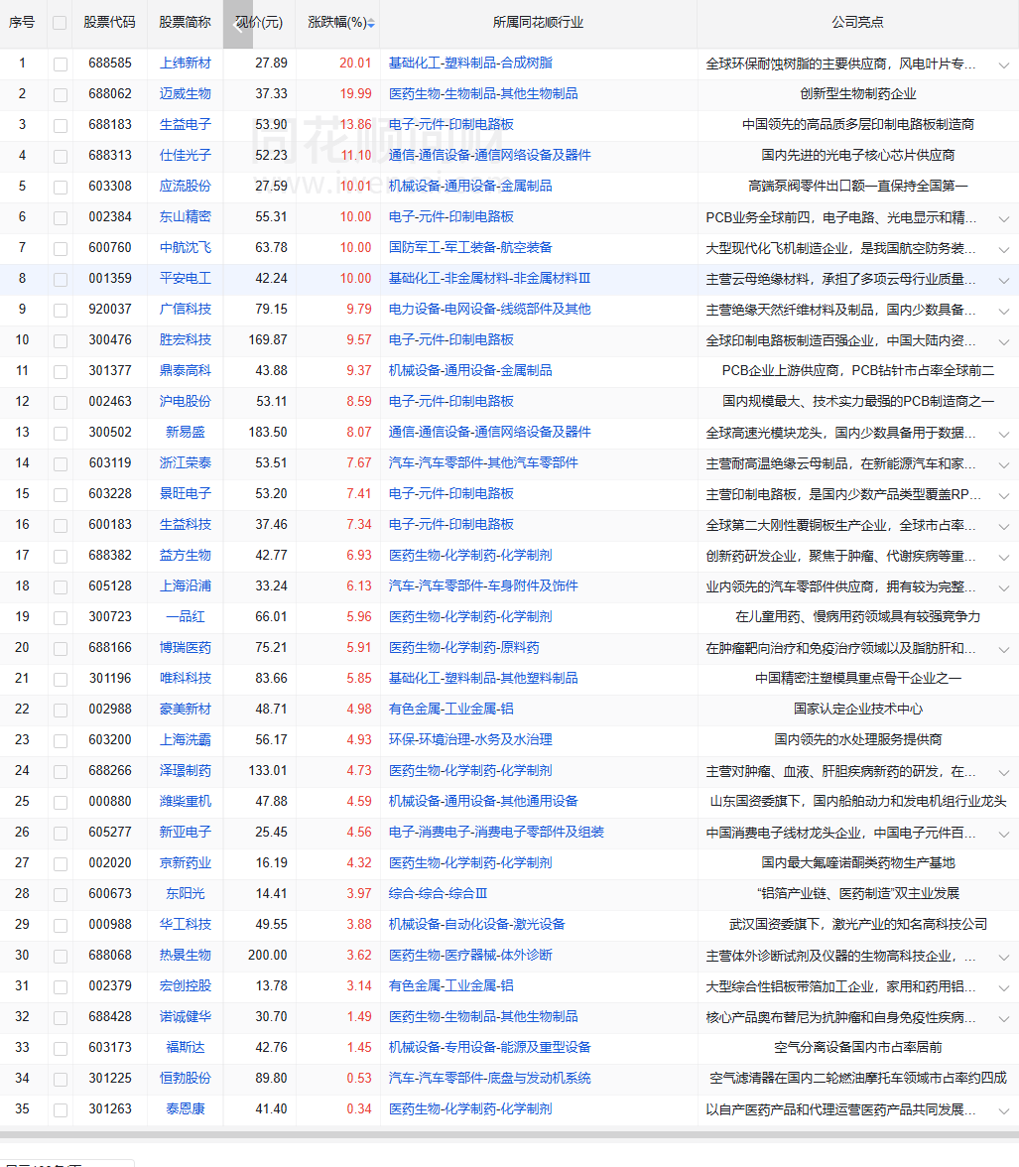Open the 电力设备-电网设备-线缆部件及其他 industry
Screen dimensions: 1019x1167
coord(490,309)
